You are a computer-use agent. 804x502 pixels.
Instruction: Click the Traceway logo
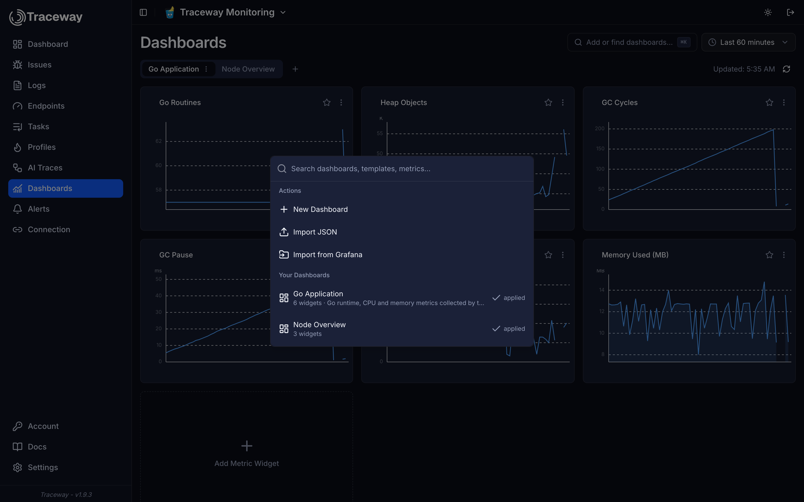point(46,17)
